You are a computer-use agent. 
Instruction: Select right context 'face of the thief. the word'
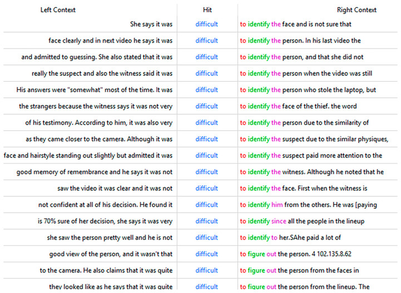coord(319,106)
